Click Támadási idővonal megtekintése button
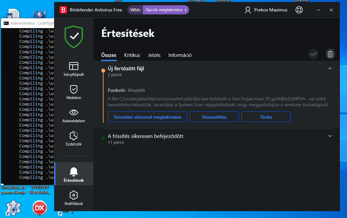 pyautogui.click(x=147, y=117)
